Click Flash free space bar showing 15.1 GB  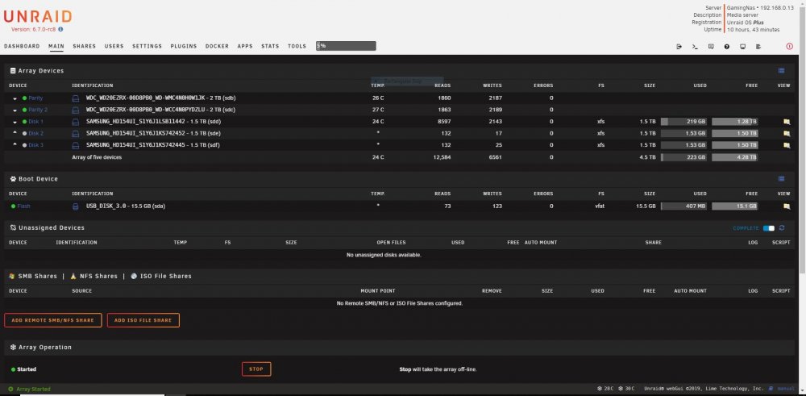point(734,206)
